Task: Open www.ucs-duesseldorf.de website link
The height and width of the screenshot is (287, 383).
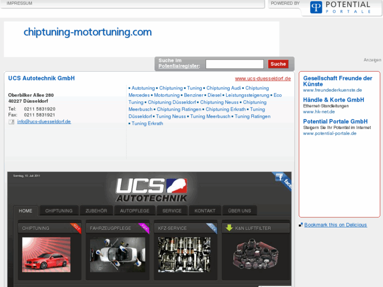Action: click(x=263, y=78)
